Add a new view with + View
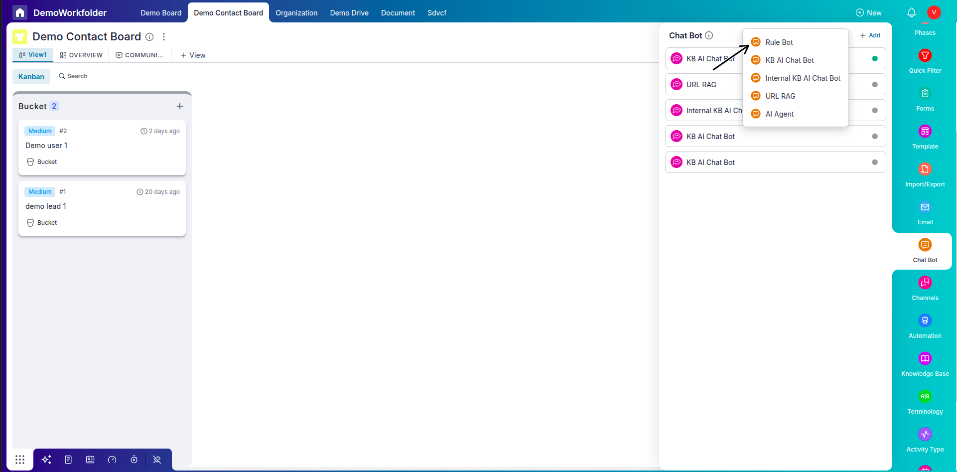Image resolution: width=957 pixels, height=472 pixels. 193,55
